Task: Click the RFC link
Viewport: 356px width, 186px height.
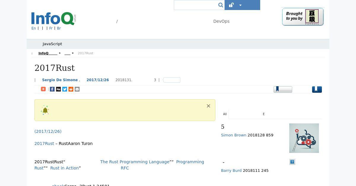Action: tap(125, 168)
